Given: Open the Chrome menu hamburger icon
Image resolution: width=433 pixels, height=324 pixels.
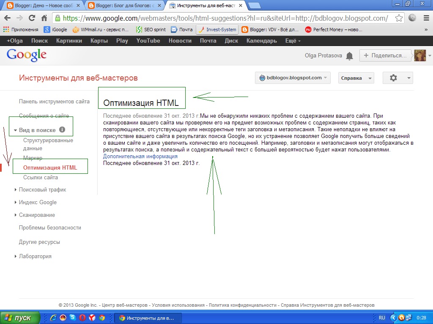Looking at the screenshot, I should [426, 18].
